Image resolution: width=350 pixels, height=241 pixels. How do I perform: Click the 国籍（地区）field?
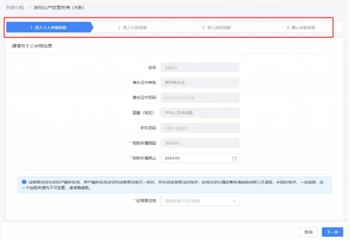click(x=200, y=113)
